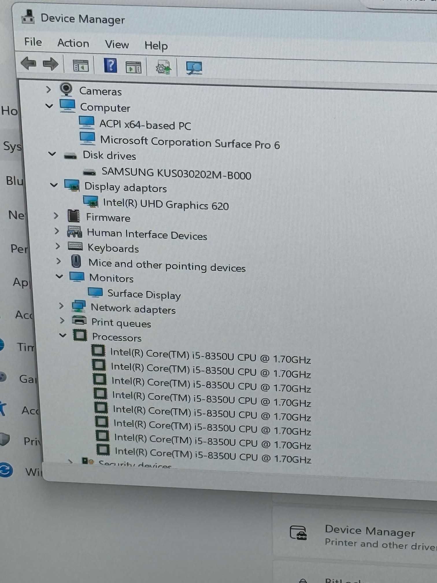Click the Keyboards category icon
The image size is (437, 583).
coord(76,247)
